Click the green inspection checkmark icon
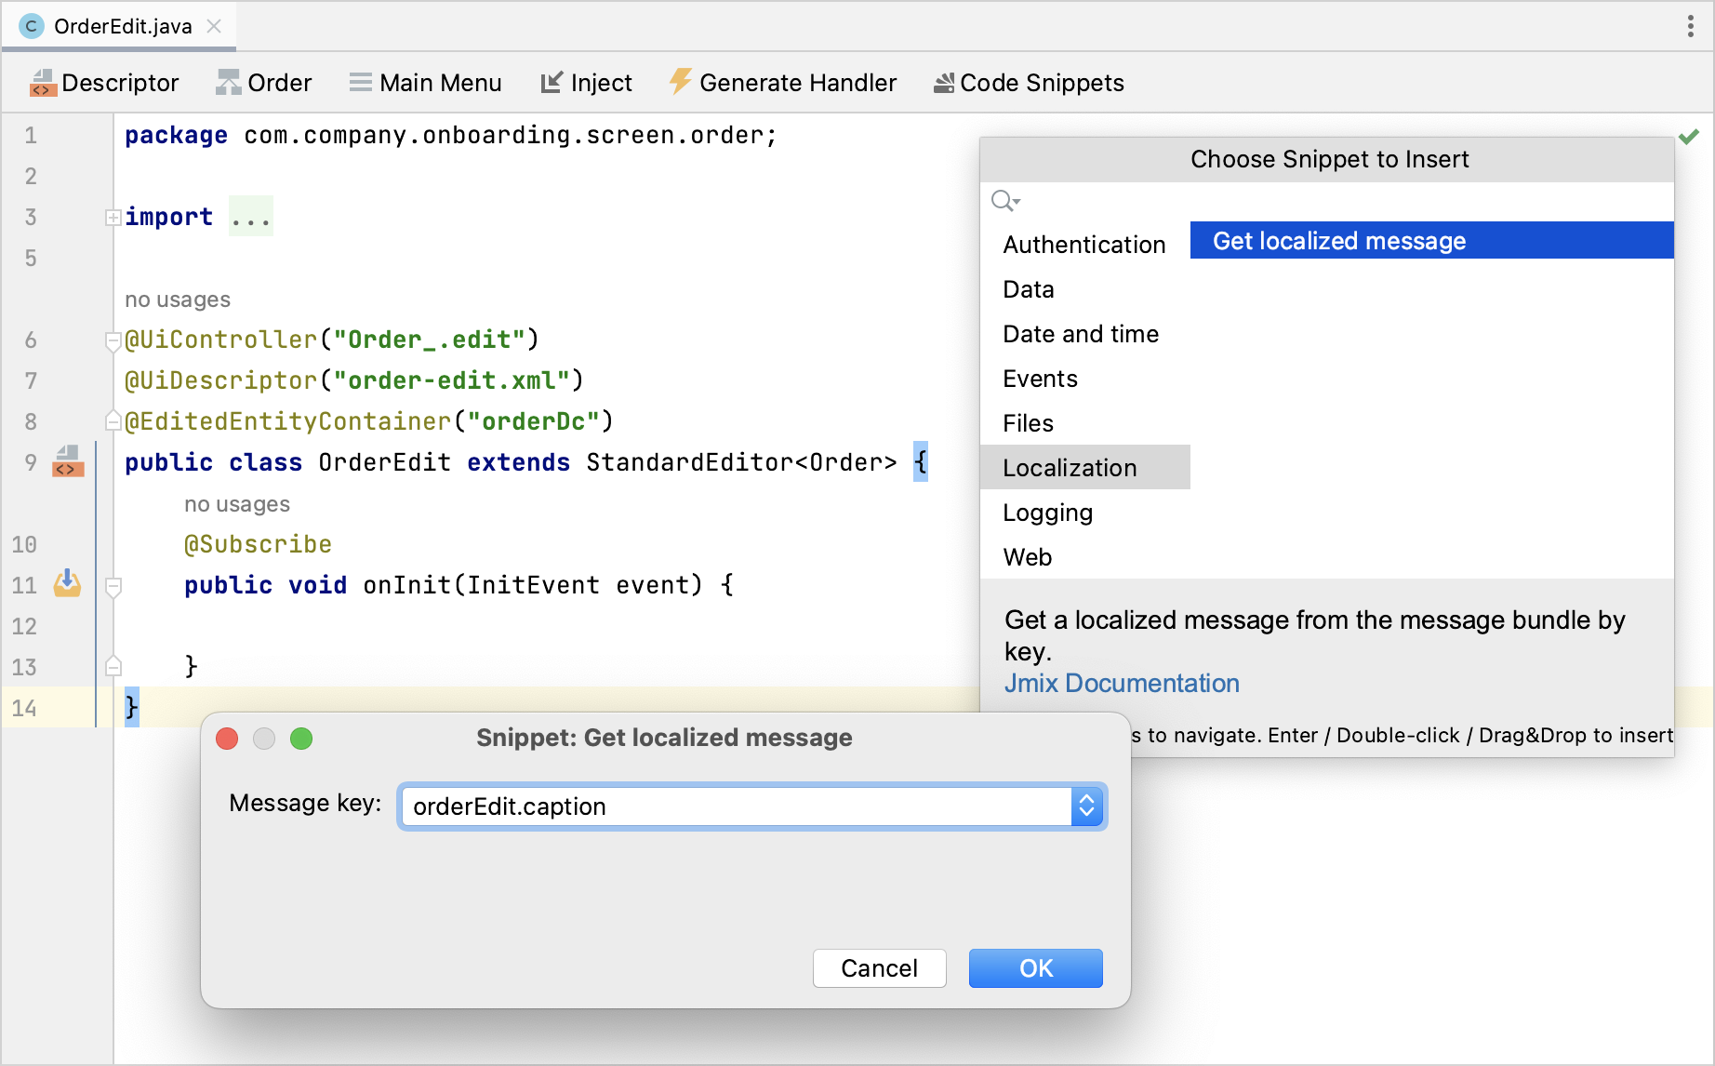The width and height of the screenshot is (1715, 1066). pos(1689,137)
